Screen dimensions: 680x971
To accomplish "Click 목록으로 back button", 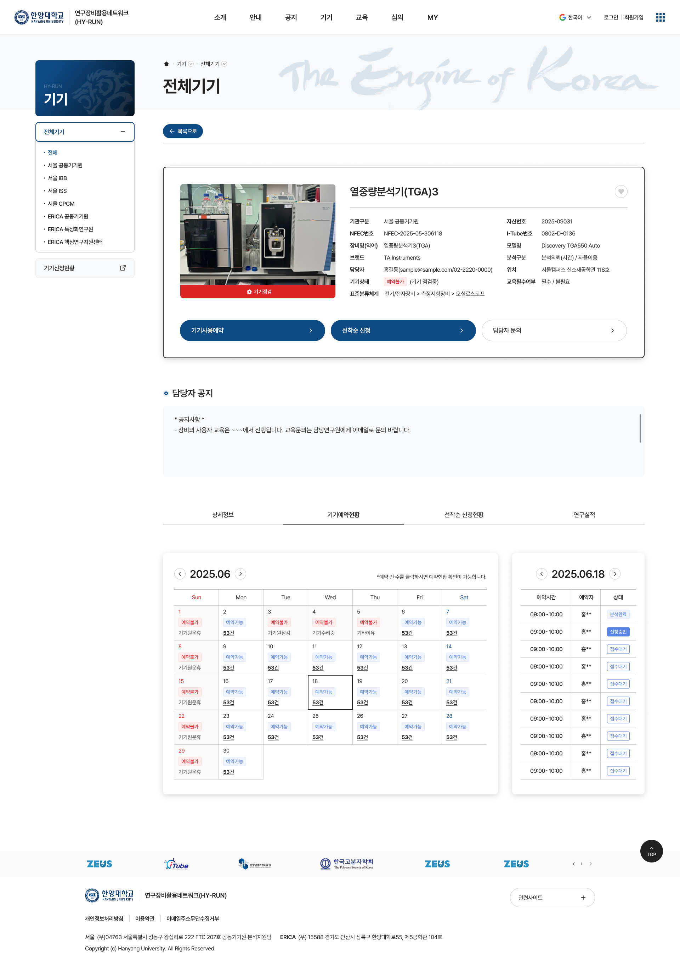I will [183, 132].
